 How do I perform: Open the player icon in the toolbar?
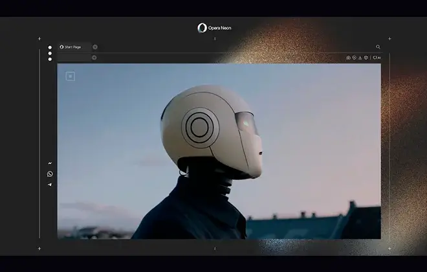354,58
